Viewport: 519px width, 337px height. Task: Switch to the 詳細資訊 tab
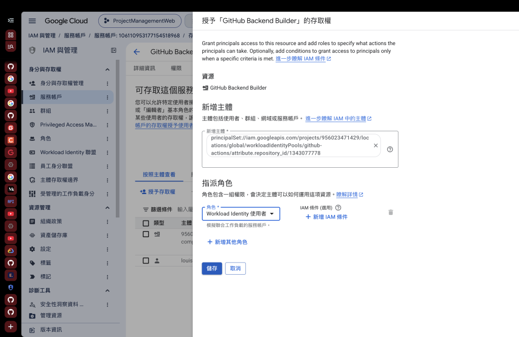coord(144,68)
